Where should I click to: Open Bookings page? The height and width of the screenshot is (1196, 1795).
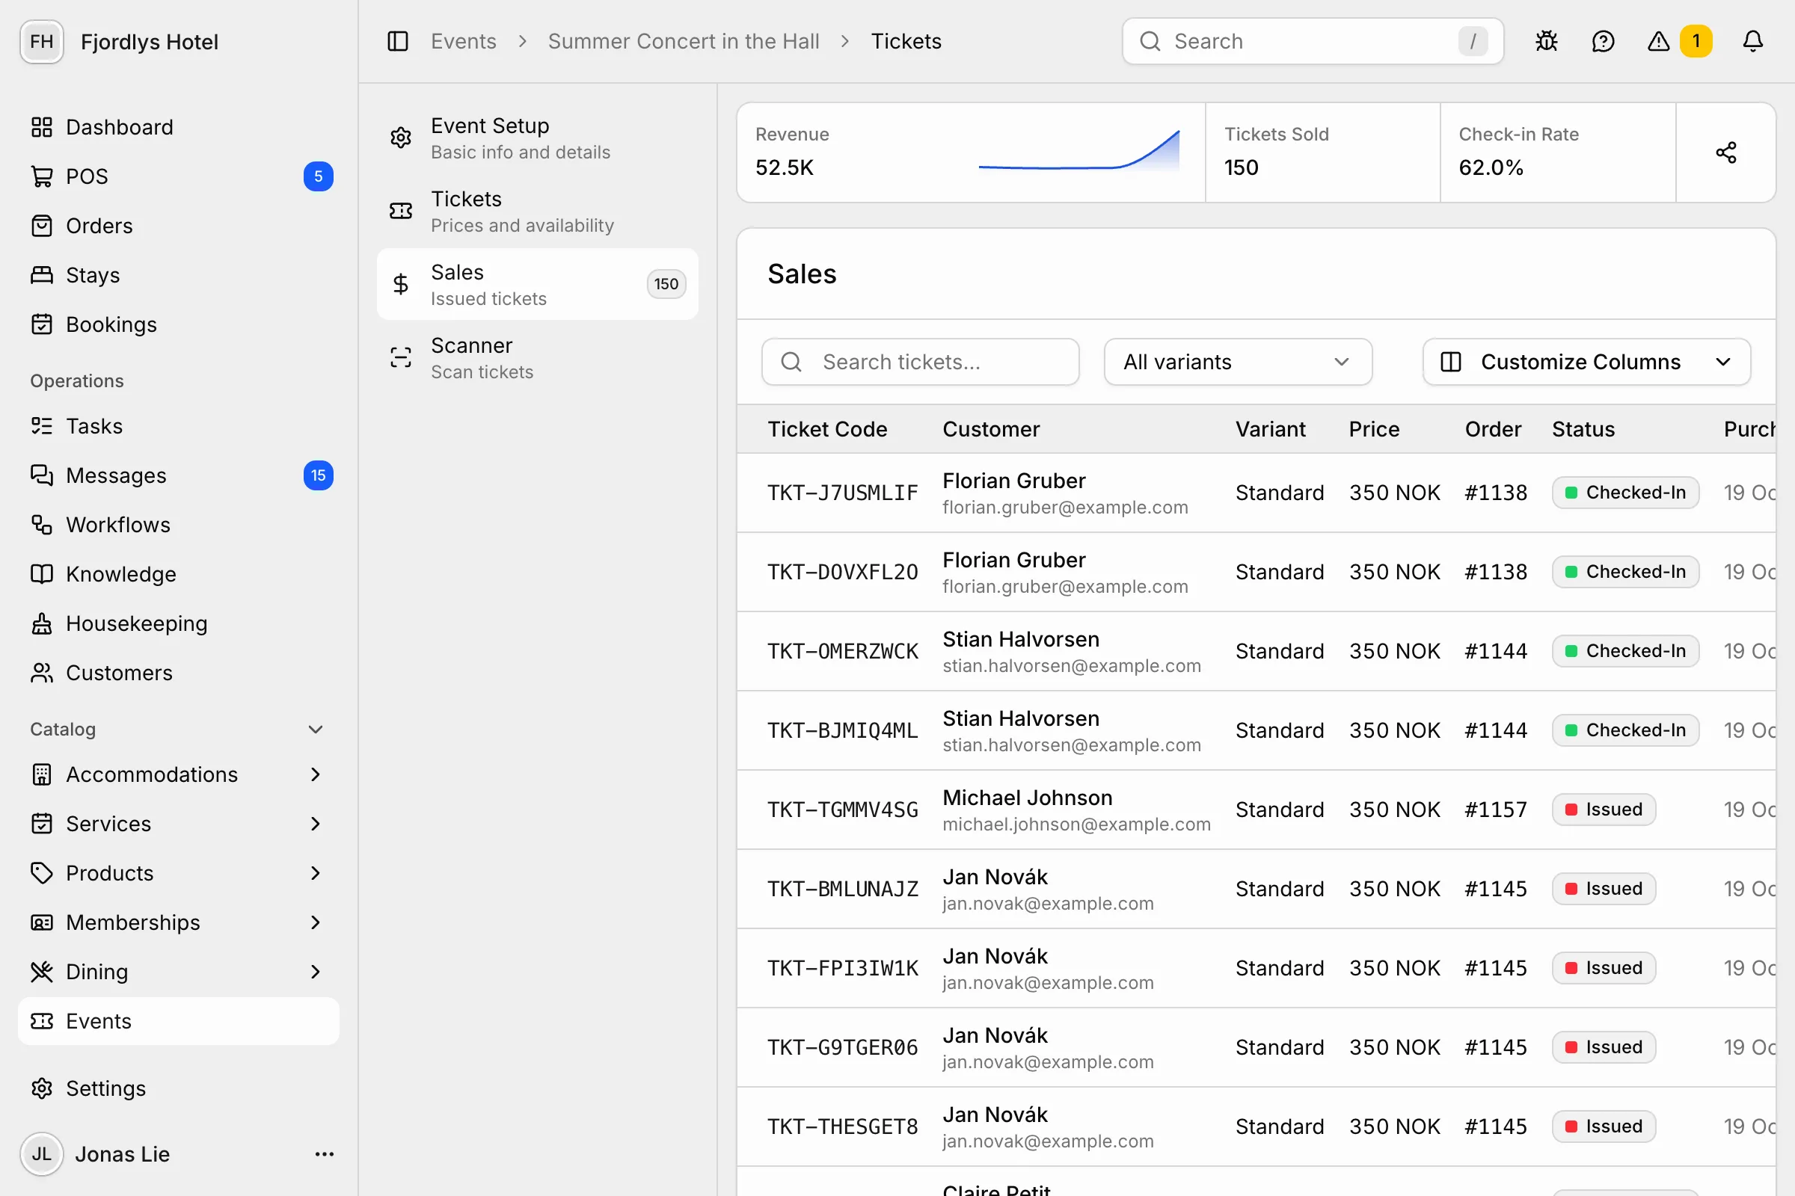click(x=179, y=324)
